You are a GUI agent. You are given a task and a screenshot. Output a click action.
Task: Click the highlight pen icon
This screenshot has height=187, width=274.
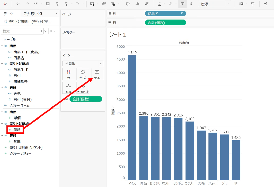[159, 4]
